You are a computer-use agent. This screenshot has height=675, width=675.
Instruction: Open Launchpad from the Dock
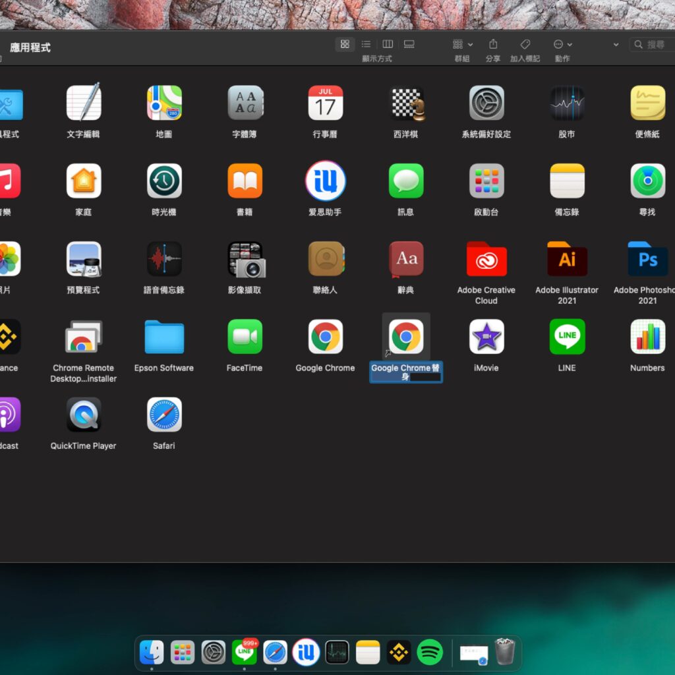click(x=183, y=652)
